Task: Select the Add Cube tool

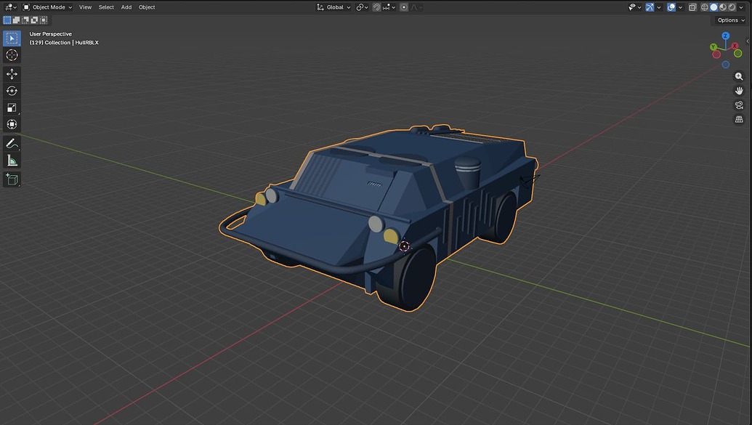Action: [x=12, y=179]
